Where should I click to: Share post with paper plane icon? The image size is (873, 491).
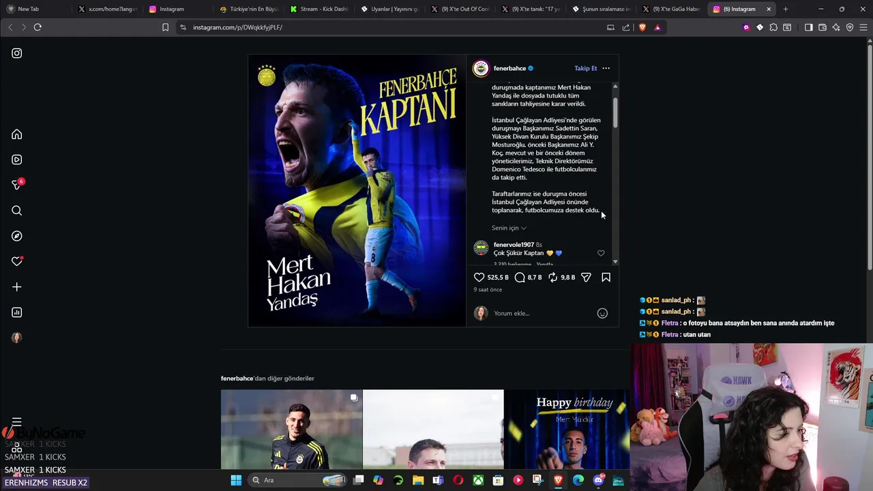point(586,278)
